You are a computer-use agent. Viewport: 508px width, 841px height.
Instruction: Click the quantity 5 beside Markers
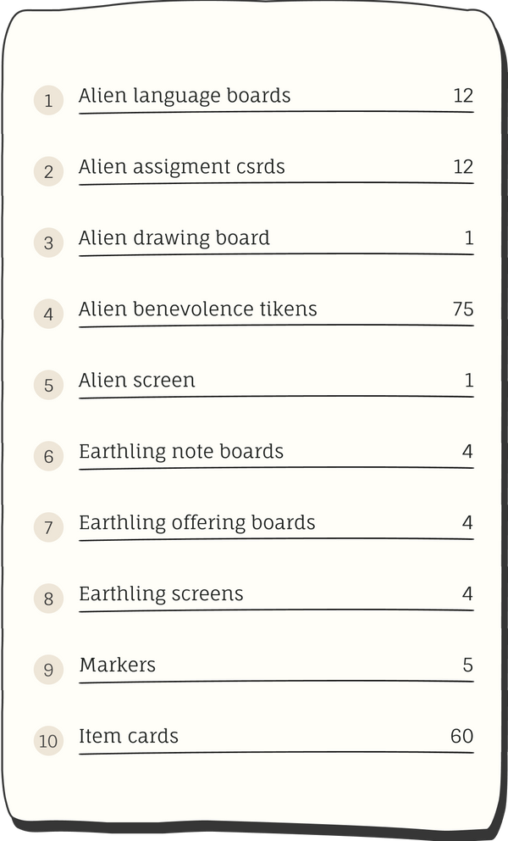coord(467,665)
